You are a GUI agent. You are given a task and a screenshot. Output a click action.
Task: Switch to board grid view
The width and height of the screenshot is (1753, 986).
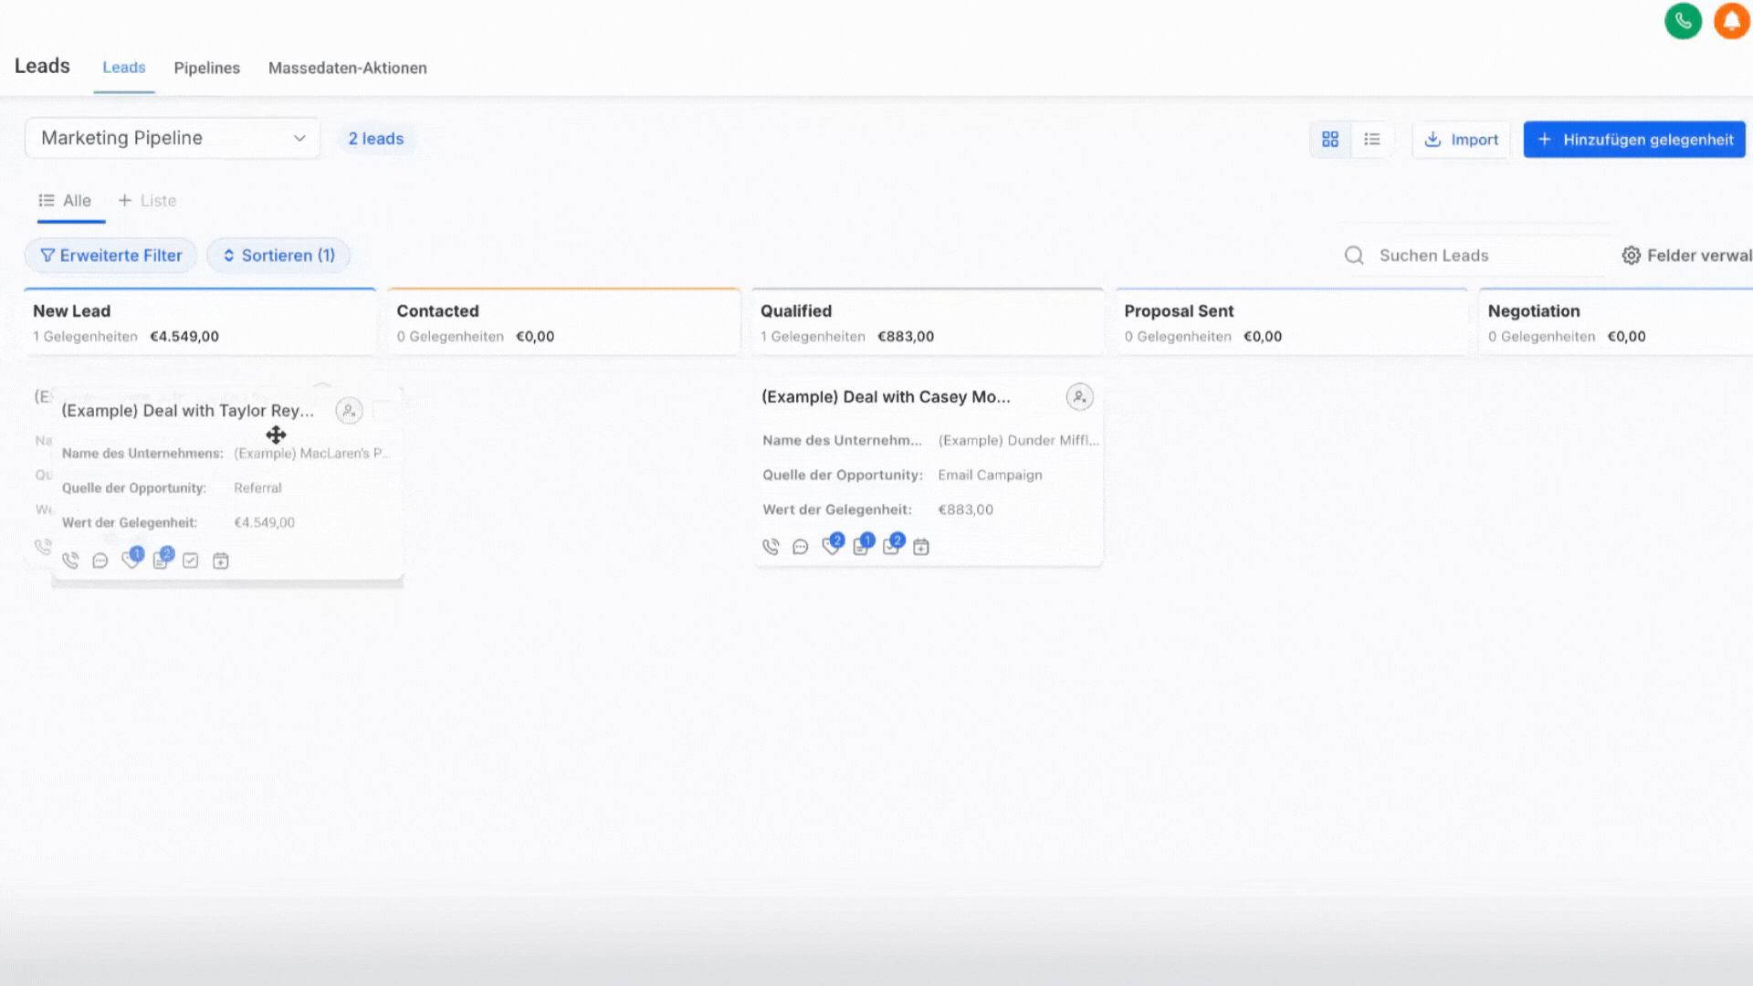click(x=1330, y=139)
